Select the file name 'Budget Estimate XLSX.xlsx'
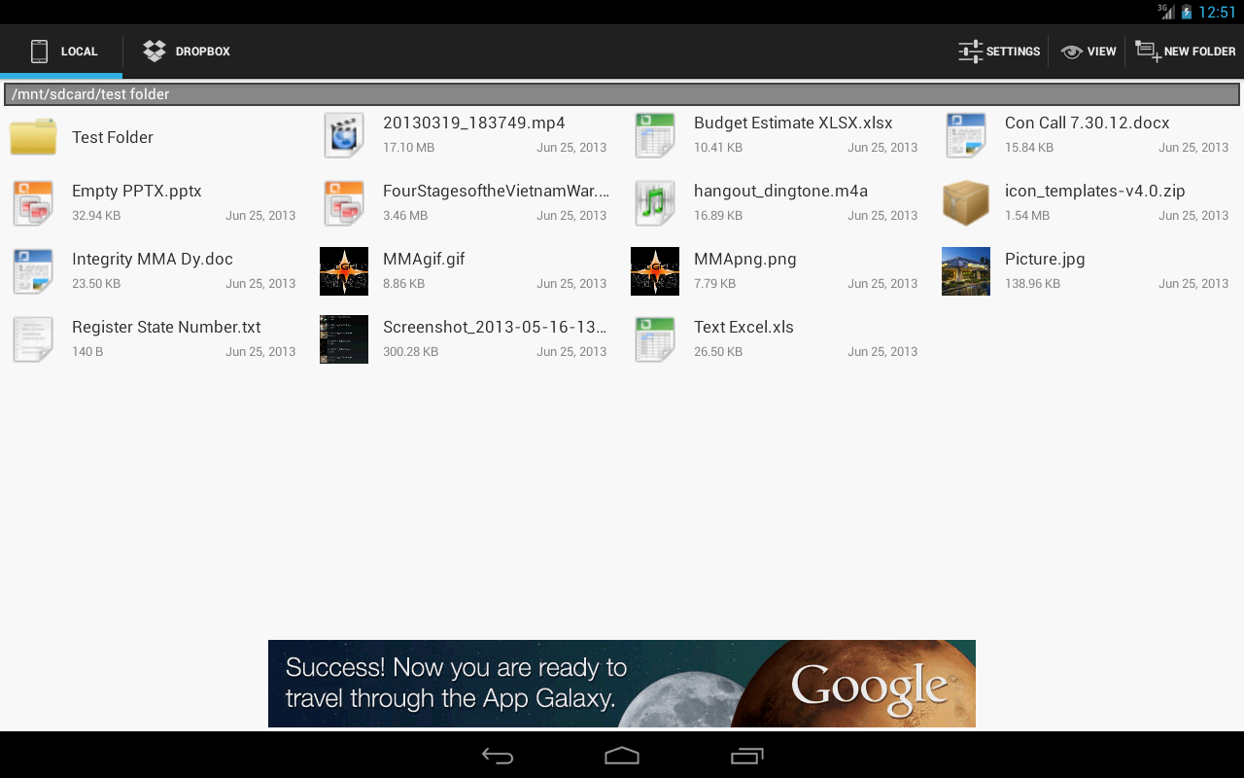Viewport: 1244px width, 778px height. tap(793, 123)
